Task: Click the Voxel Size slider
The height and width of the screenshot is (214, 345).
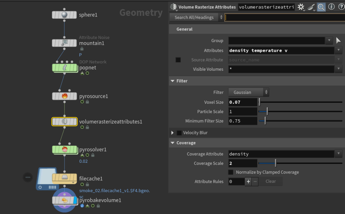Action: 301,102
